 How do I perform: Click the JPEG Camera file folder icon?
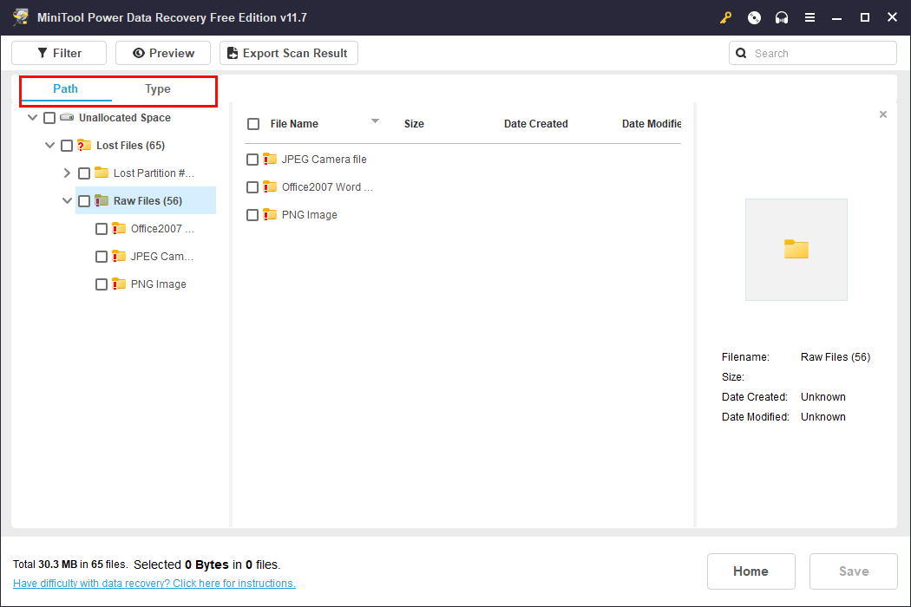click(x=270, y=159)
